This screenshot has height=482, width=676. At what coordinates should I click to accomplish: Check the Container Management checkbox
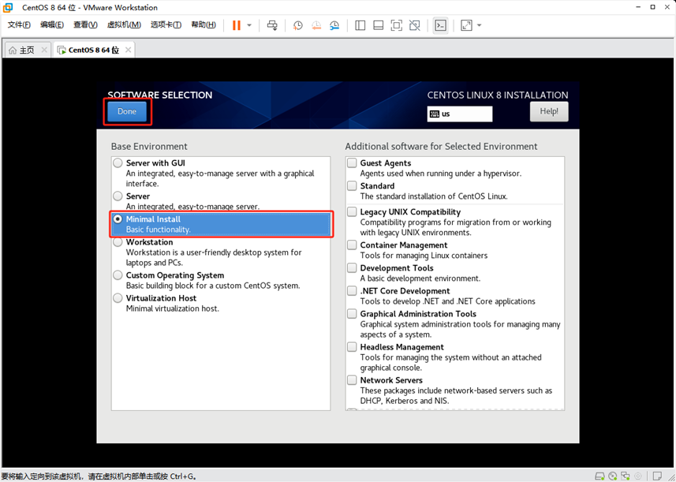(x=353, y=245)
